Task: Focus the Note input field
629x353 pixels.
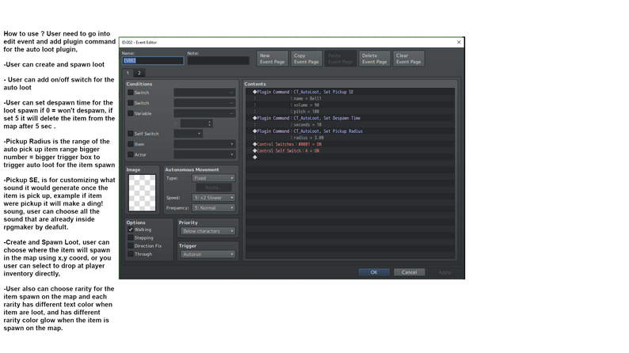Action: click(218, 60)
